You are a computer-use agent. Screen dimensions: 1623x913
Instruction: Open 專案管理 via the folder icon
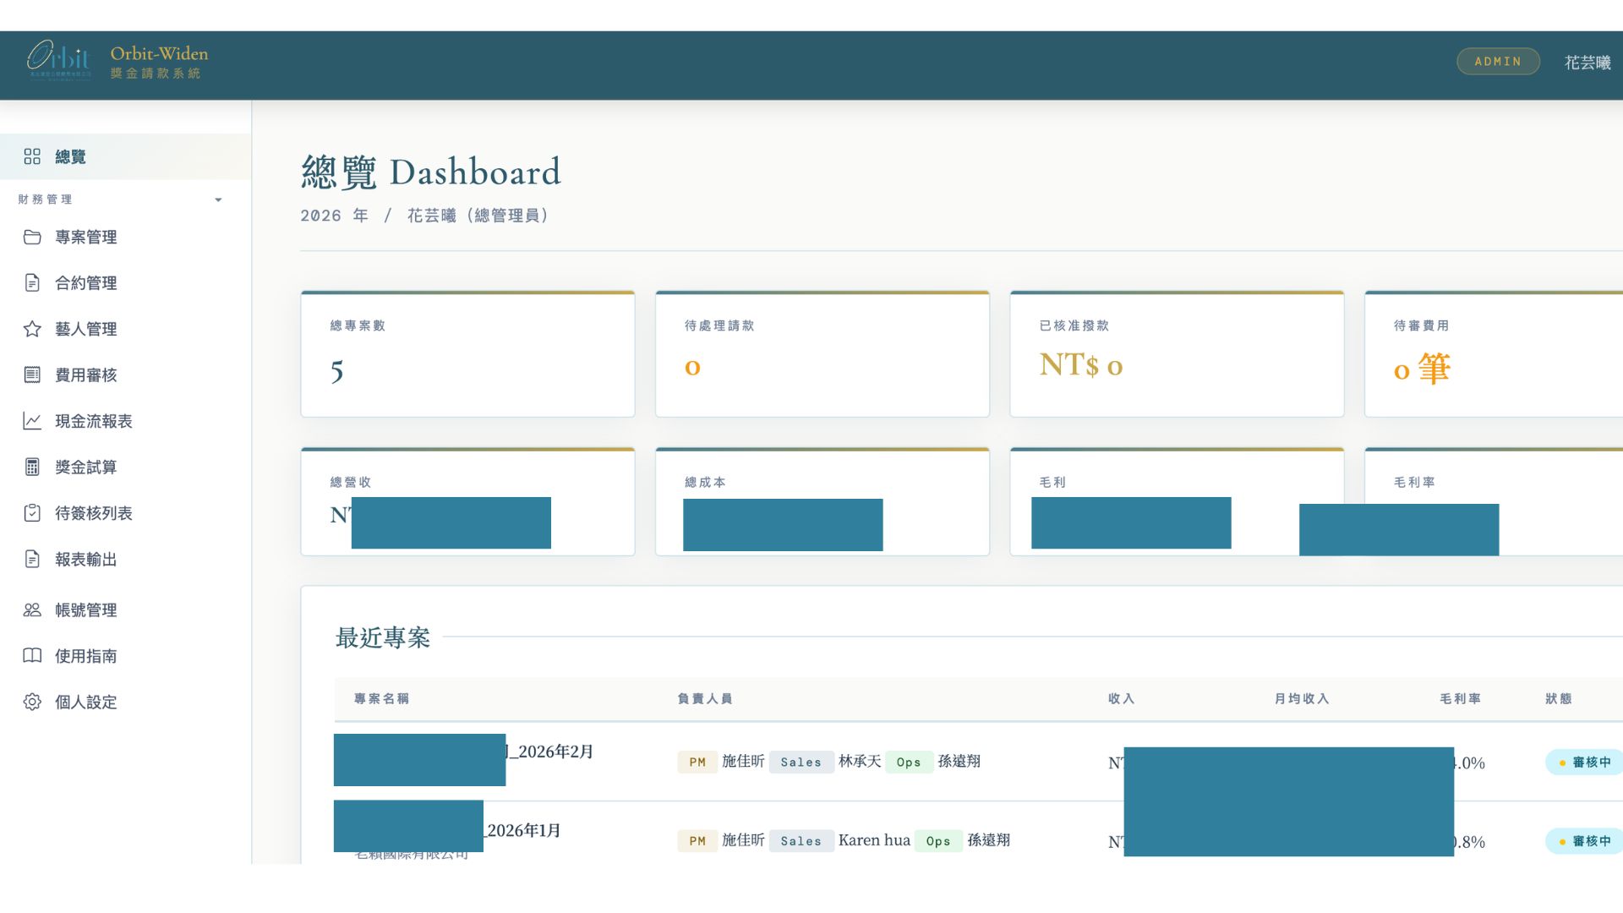pos(32,237)
